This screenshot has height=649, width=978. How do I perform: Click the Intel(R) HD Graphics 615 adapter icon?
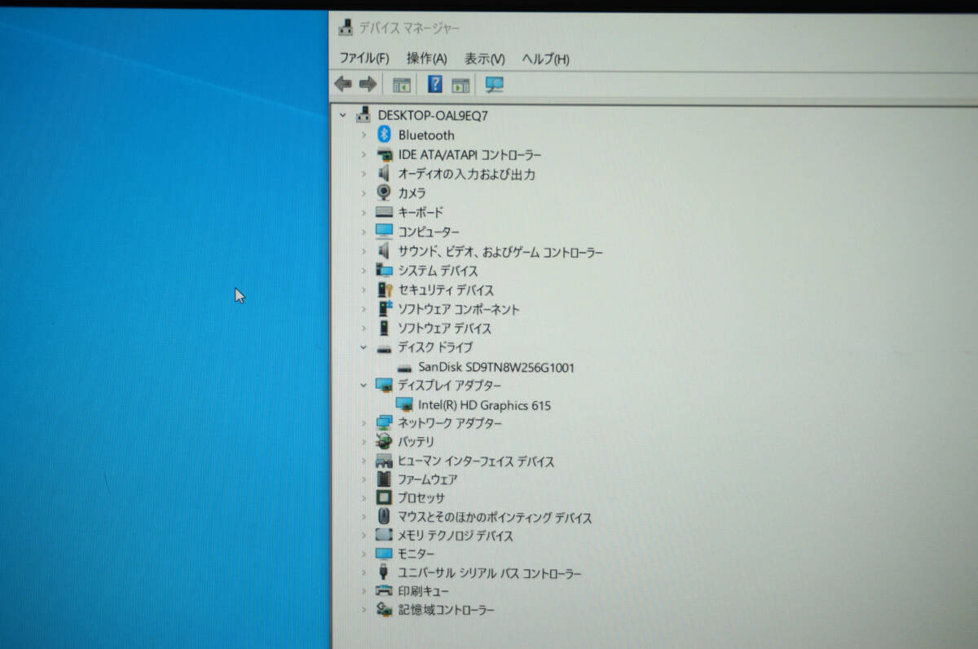(x=404, y=404)
